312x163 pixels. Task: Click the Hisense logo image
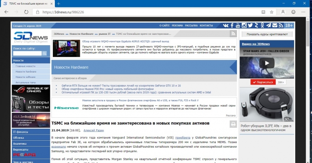pyautogui.click(x=66, y=108)
